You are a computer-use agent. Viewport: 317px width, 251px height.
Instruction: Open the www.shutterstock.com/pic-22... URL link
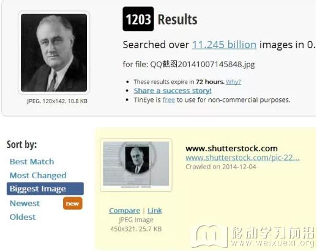tap(242, 158)
